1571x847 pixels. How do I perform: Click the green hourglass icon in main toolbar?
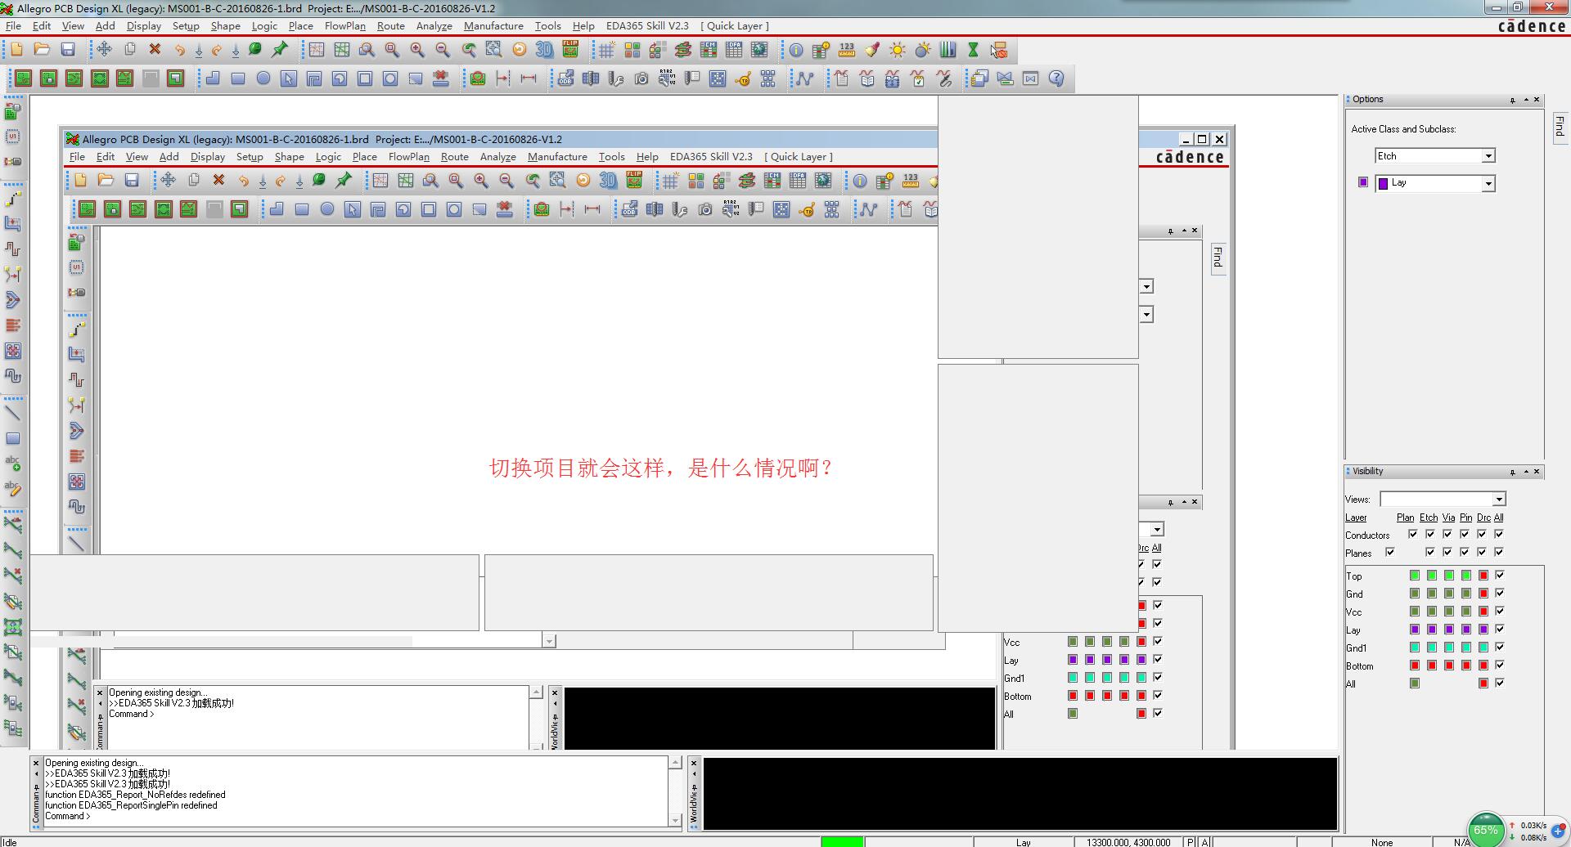[974, 50]
